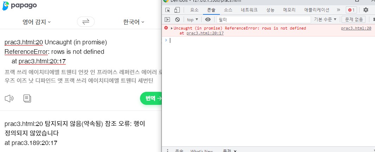Image resolution: width=375 pixels, height=152 pixels.
Task: Expand the Uncaught ReferenceError stack trace
Action: point(172,28)
